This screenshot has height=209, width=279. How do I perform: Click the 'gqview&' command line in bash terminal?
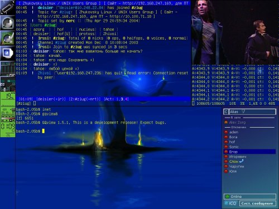point(37,114)
